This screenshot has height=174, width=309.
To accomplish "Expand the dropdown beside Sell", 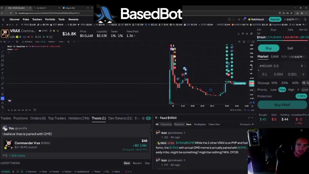I will pyautogui.click(x=305, y=48).
